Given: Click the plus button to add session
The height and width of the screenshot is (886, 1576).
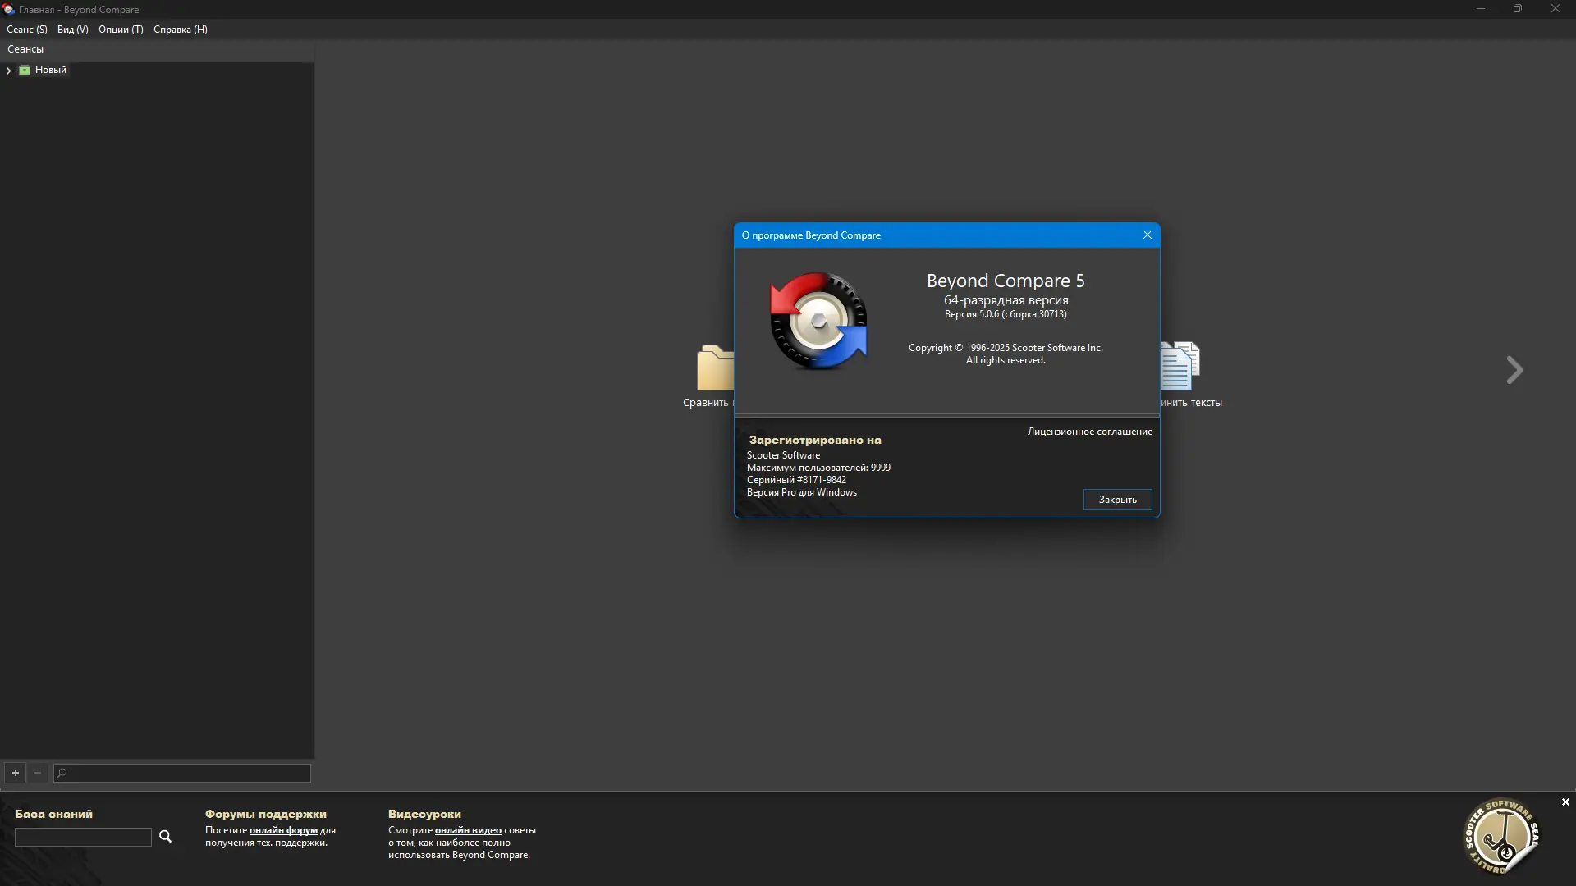Looking at the screenshot, I should point(15,773).
